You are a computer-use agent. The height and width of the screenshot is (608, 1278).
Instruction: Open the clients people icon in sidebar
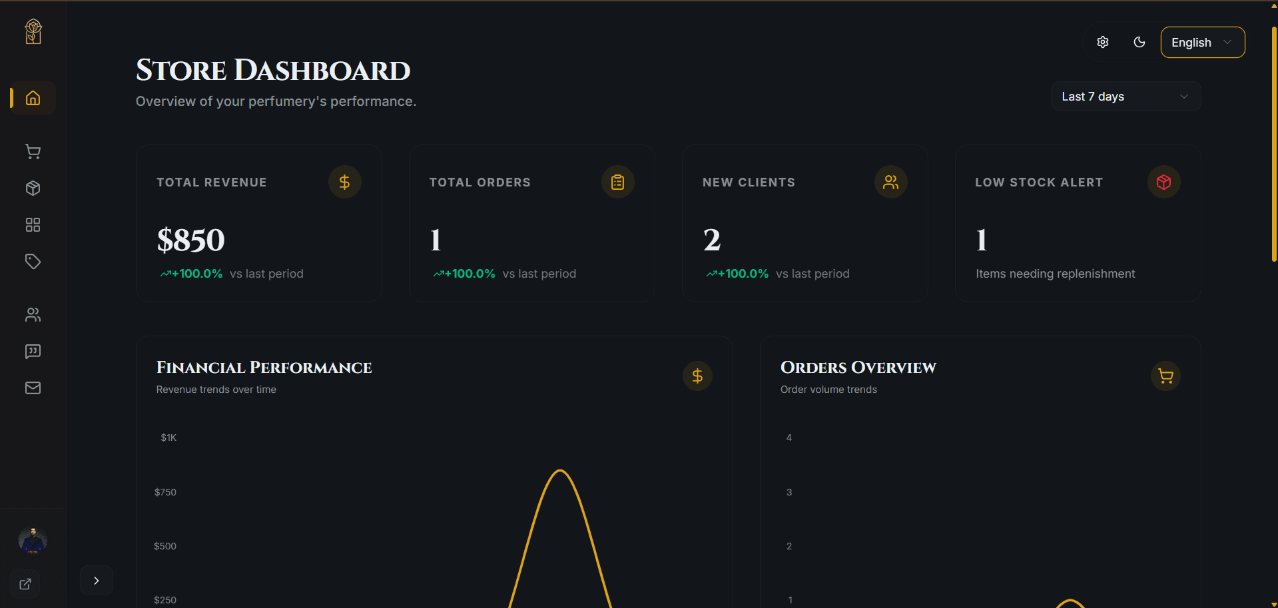point(33,315)
